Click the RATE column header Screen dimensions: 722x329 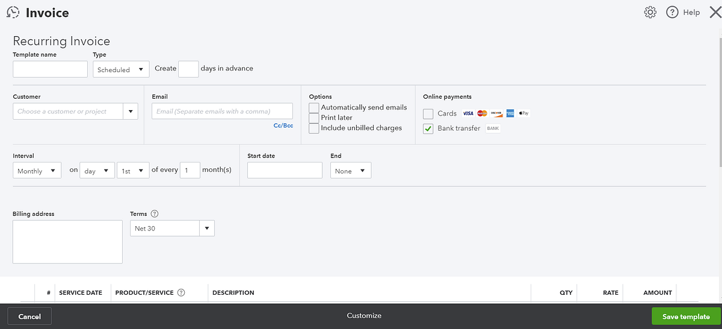coord(611,293)
